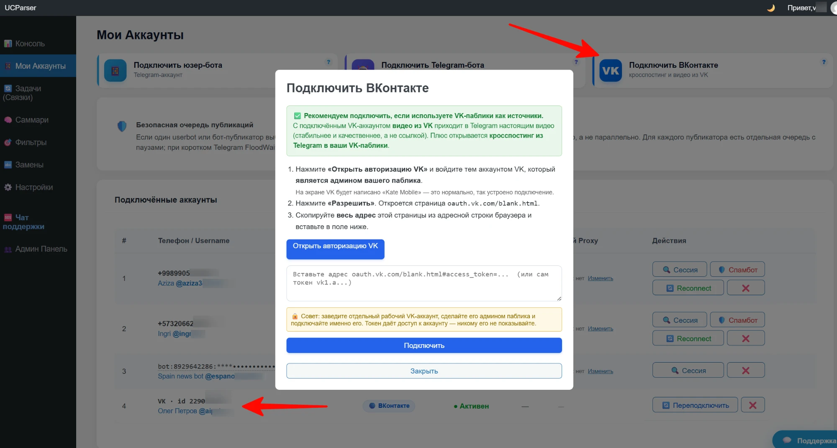
Task: Click the SOS chat support icon
Action: coord(8,217)
